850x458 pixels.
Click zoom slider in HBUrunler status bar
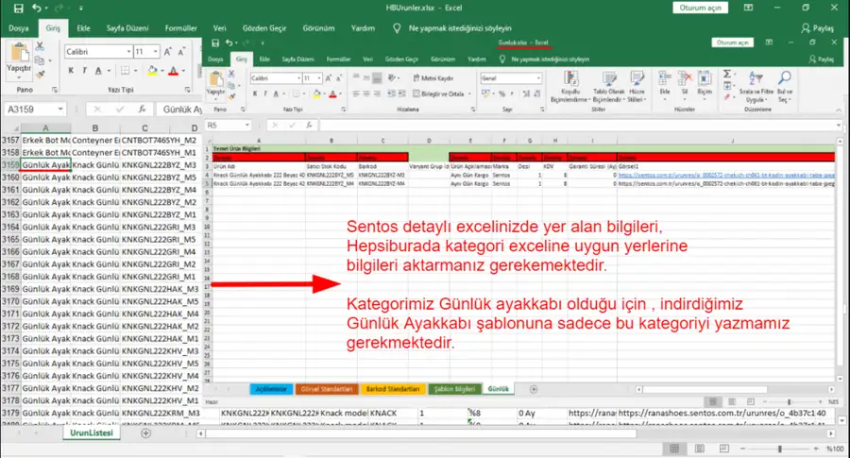click(779, 449)
